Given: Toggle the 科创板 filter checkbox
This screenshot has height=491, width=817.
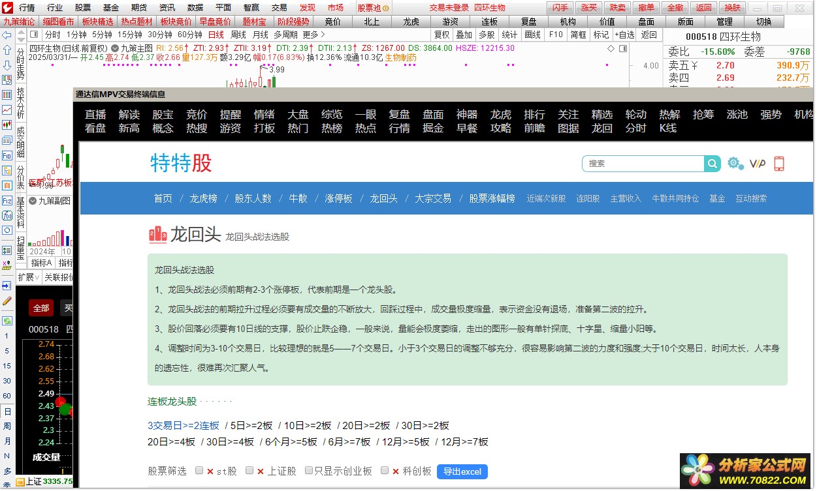Looking at the screenshot, I should 385,470.
